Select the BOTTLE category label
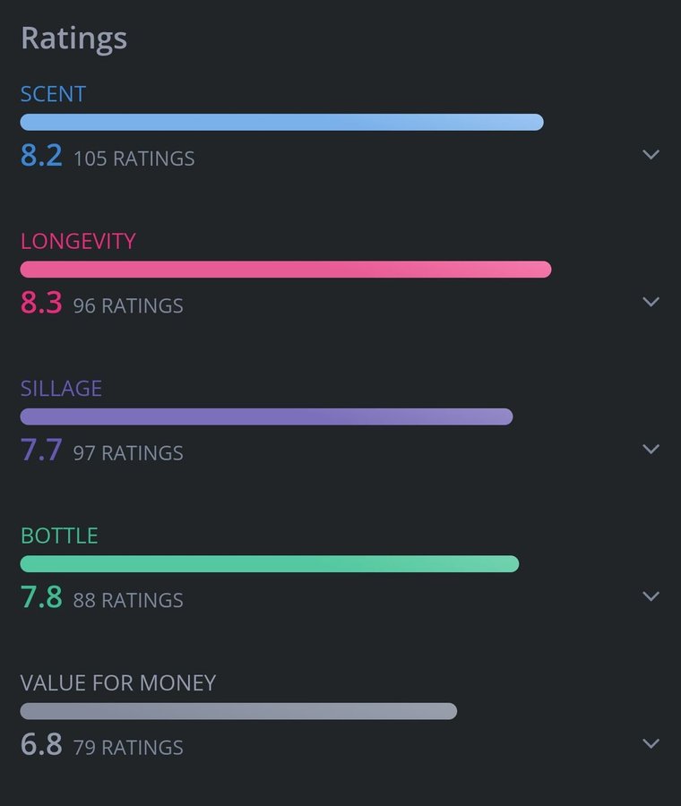Screen dimensions: 681x806 pos(59,536)
